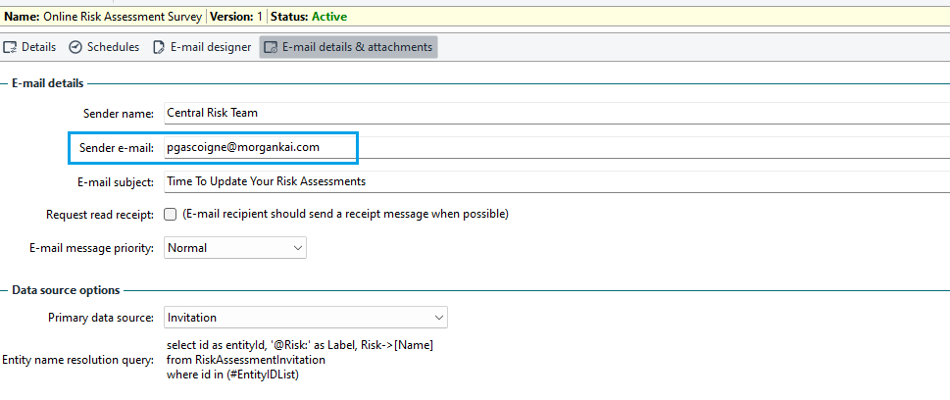Enable the Request read receipt checkbox
Screen dimensions: 950x400
[x=171, y=214]
